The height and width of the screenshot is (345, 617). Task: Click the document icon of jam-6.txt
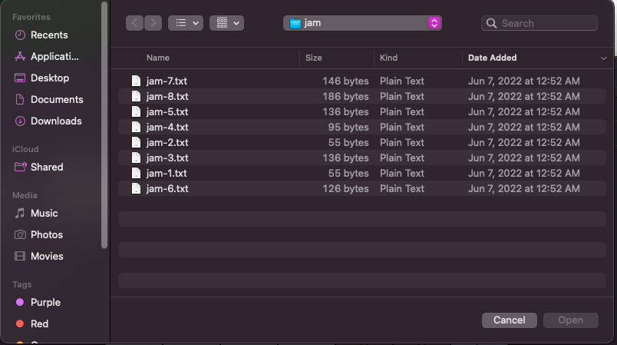point(136,189)
